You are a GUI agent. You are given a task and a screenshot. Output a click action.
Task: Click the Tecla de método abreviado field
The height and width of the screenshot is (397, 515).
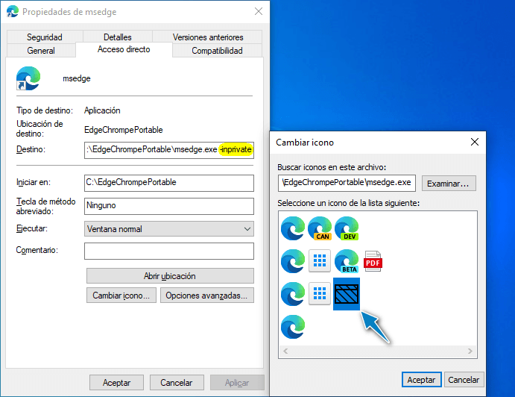pos(169,206)
